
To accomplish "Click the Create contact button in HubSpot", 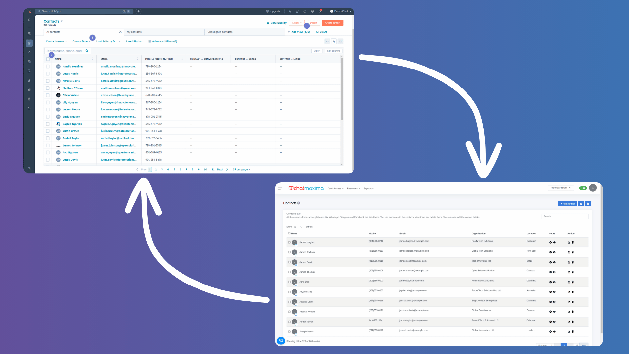I will (x=333, y=23).
